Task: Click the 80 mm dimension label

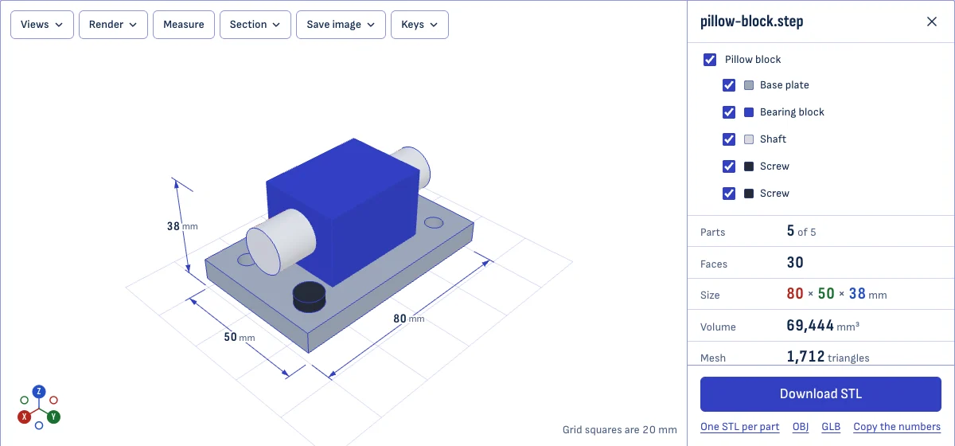Action: coord(408,319)
